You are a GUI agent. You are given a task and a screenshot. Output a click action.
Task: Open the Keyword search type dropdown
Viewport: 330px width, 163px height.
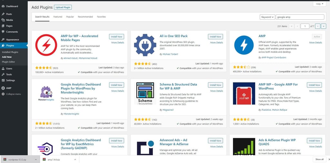tap(267, 17)
